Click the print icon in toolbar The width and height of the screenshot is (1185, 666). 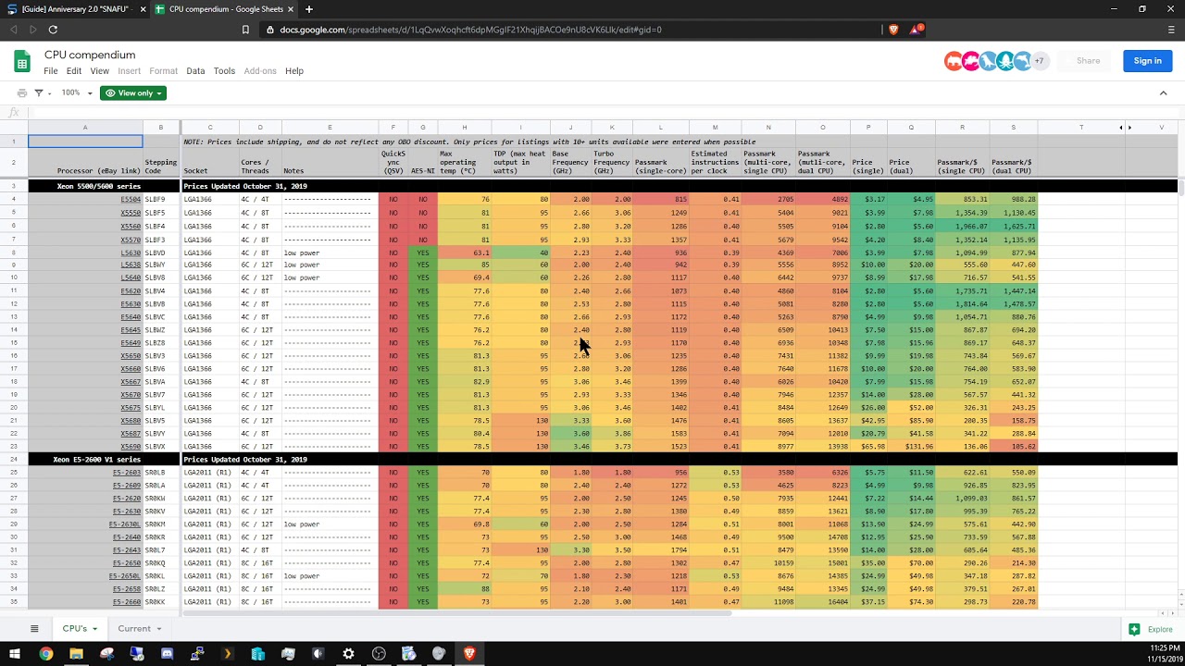tap(22, 92)
